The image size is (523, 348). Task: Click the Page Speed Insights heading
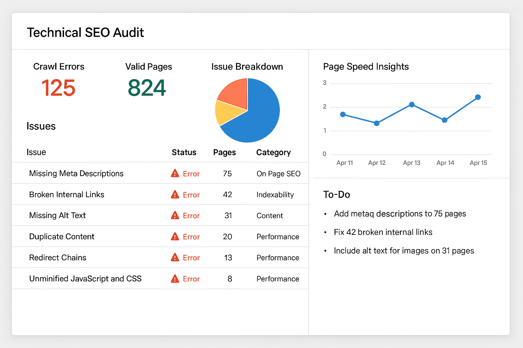(366, 67)
